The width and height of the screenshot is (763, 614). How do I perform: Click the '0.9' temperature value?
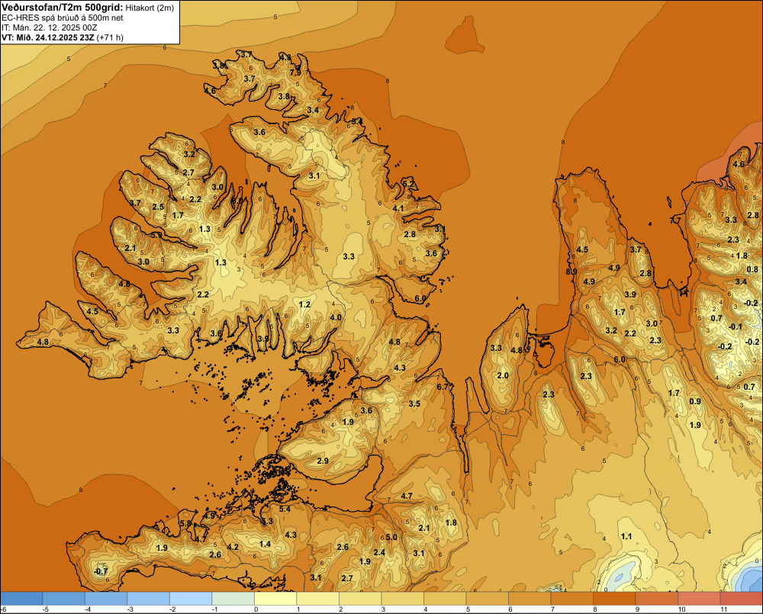coord(695,401)
